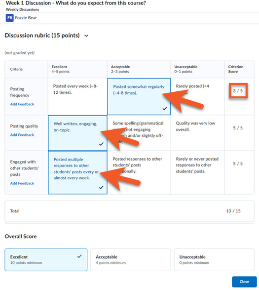Click Add Feedback under Posting quality
This screenshot has width=259, height=290.
(22, 135)
